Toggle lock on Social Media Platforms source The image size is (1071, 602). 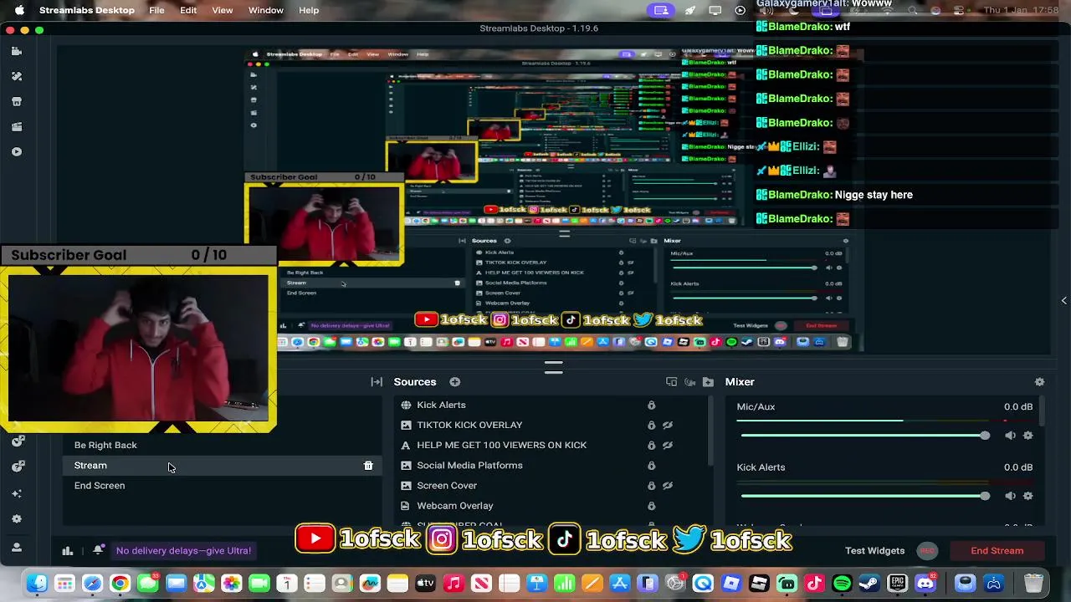651,466
